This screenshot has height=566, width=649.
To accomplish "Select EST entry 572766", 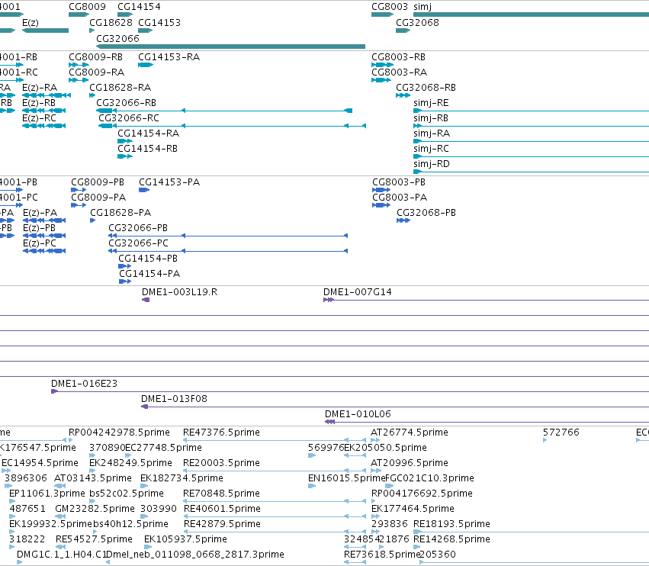I will point(561,433).
